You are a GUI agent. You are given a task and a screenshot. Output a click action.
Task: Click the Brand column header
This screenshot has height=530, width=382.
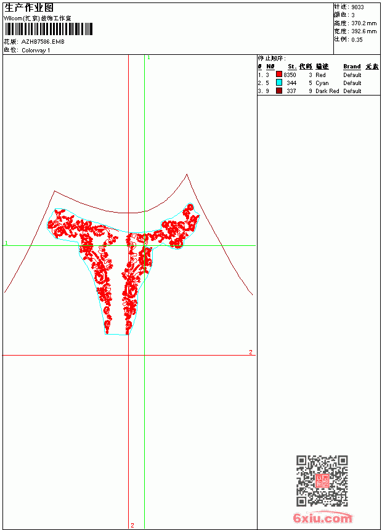(352, 67)
